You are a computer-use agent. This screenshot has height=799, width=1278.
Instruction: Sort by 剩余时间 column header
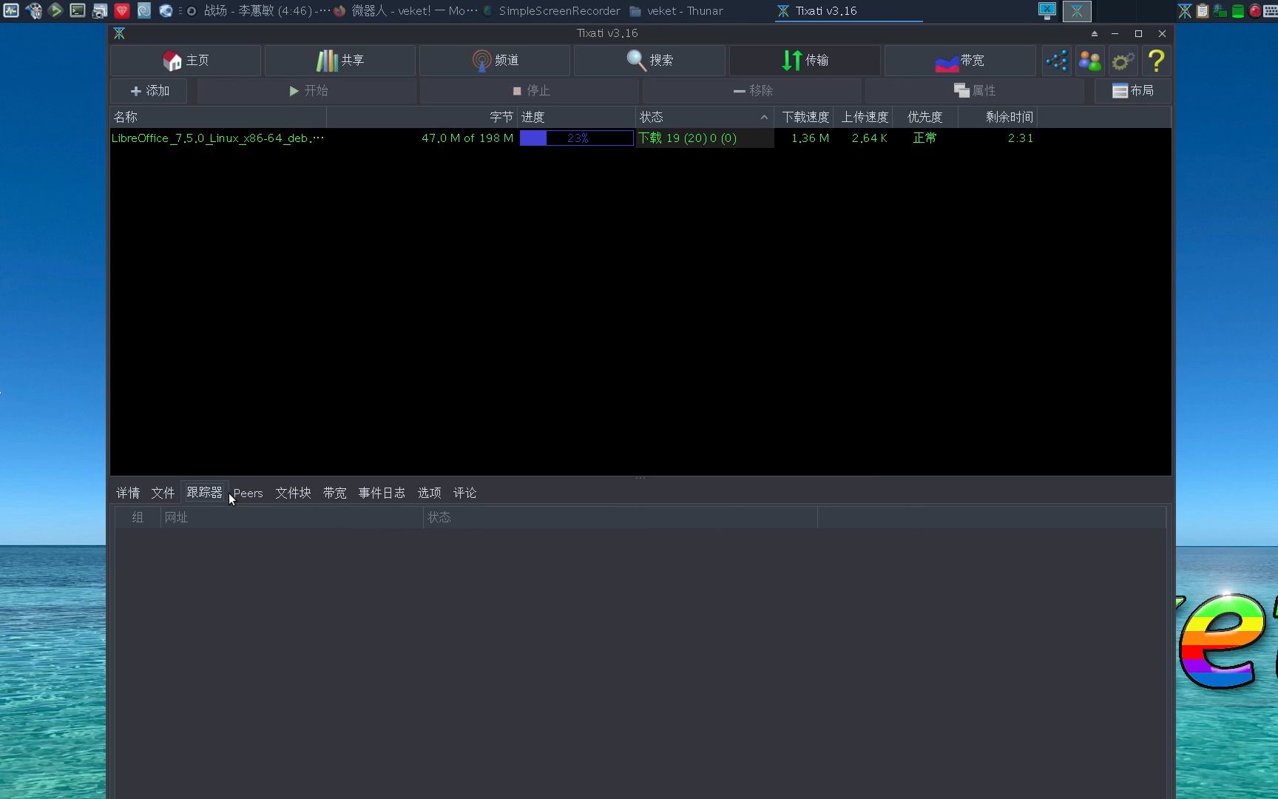click(x=998, y=117)
